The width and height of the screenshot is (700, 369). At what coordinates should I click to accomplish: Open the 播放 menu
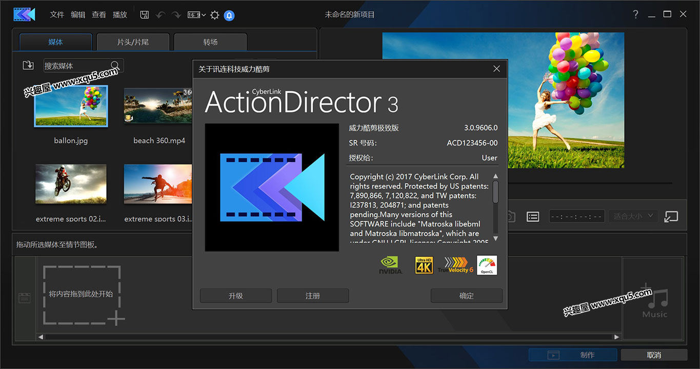click(x=120, y=15)
